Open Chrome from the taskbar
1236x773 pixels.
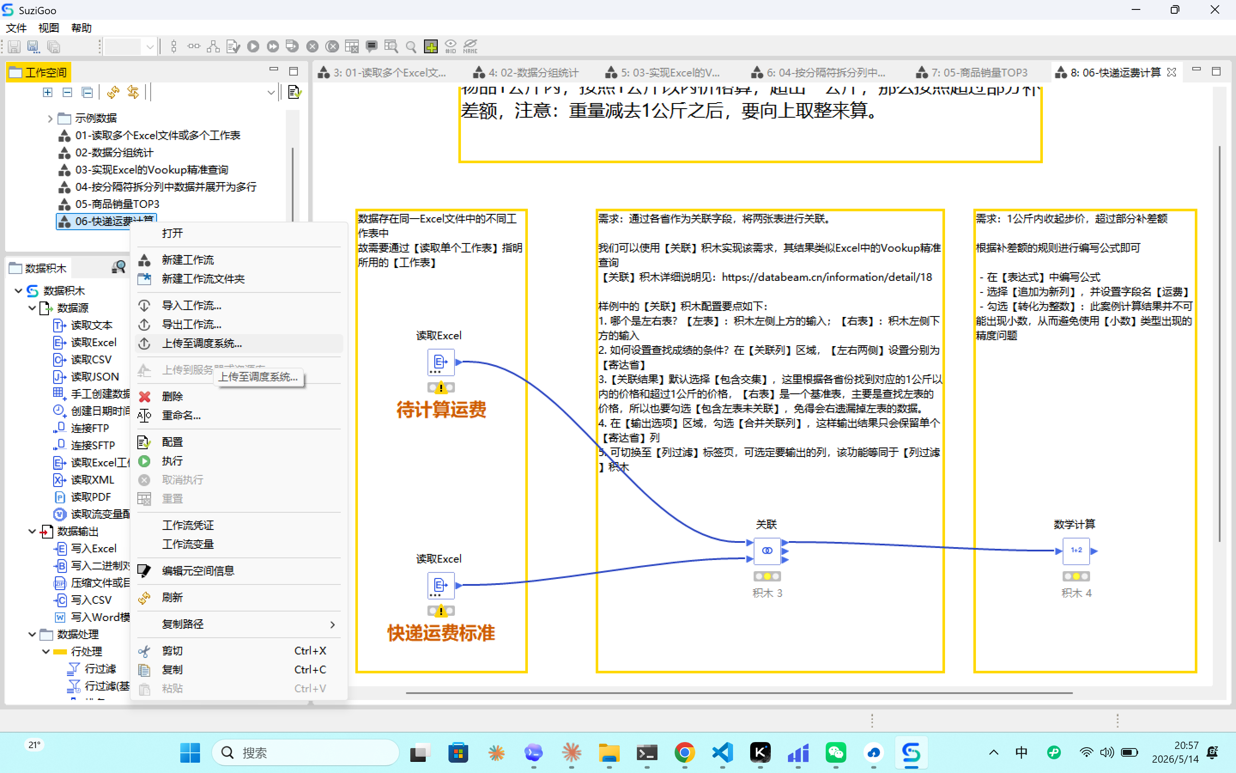685,753
